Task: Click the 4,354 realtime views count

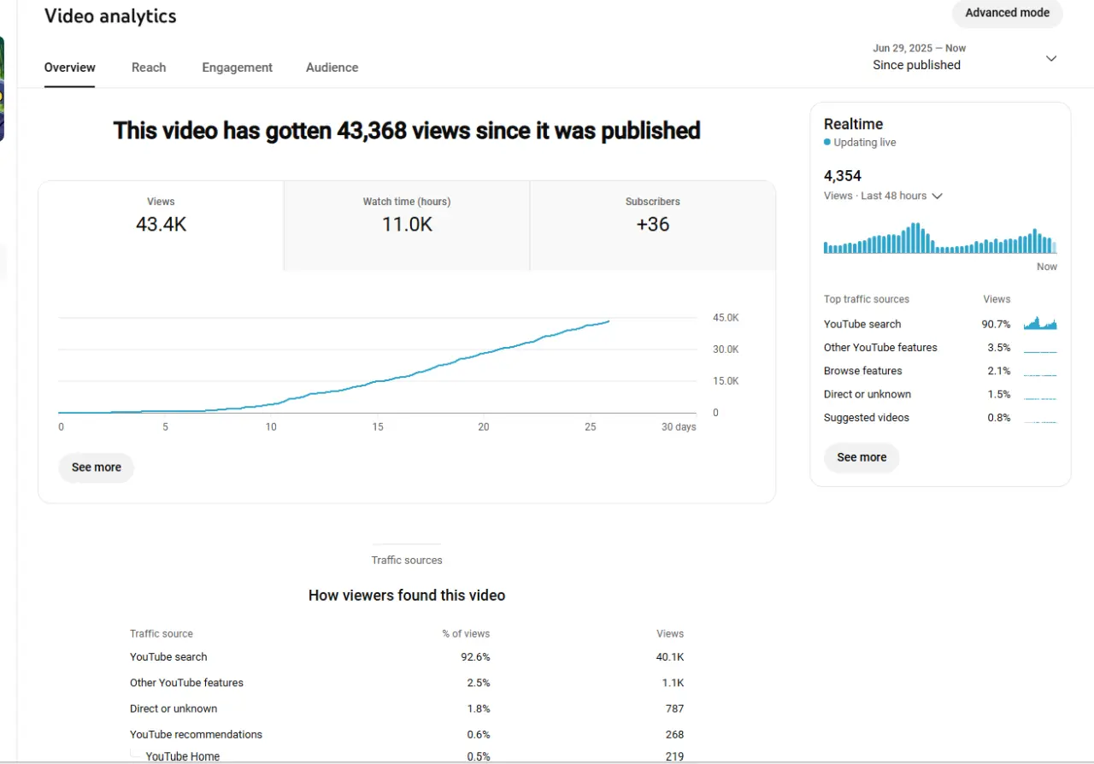Action: (x=843, y=176)
